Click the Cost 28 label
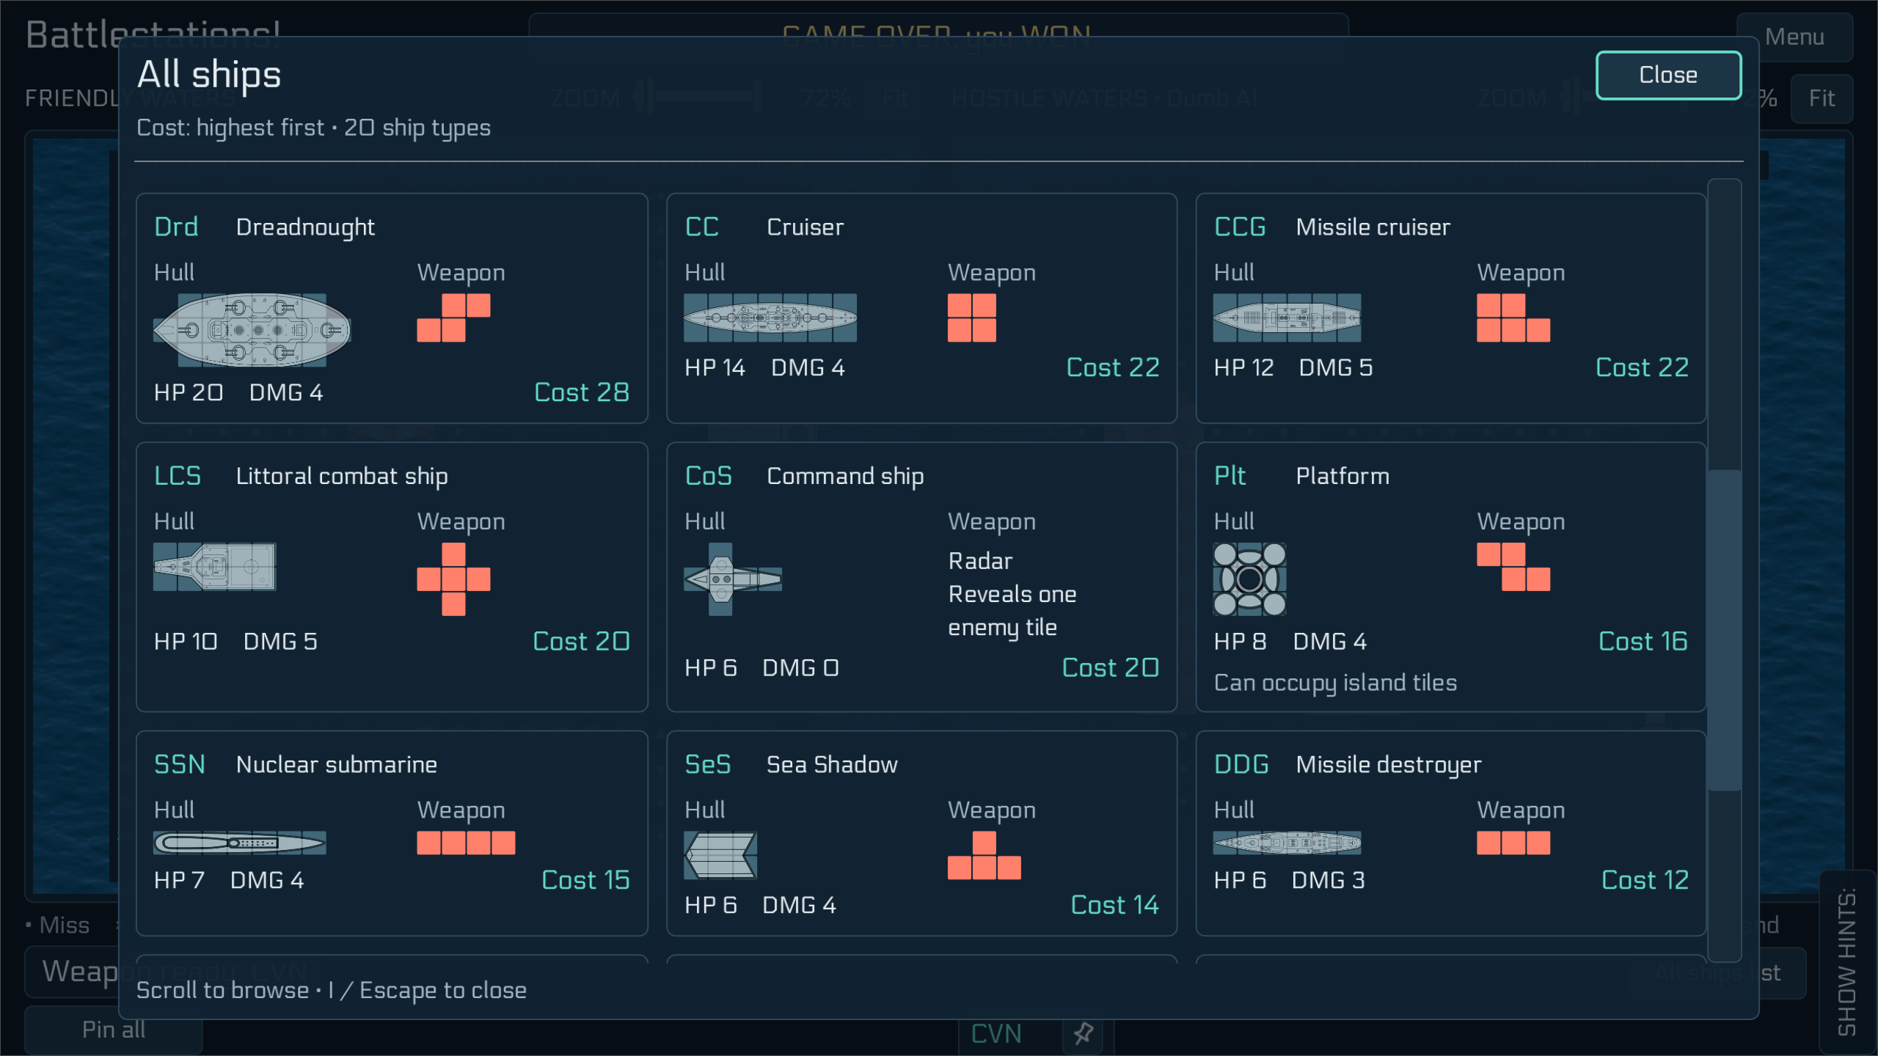The image size is (1878, 1056). (582, 392)
